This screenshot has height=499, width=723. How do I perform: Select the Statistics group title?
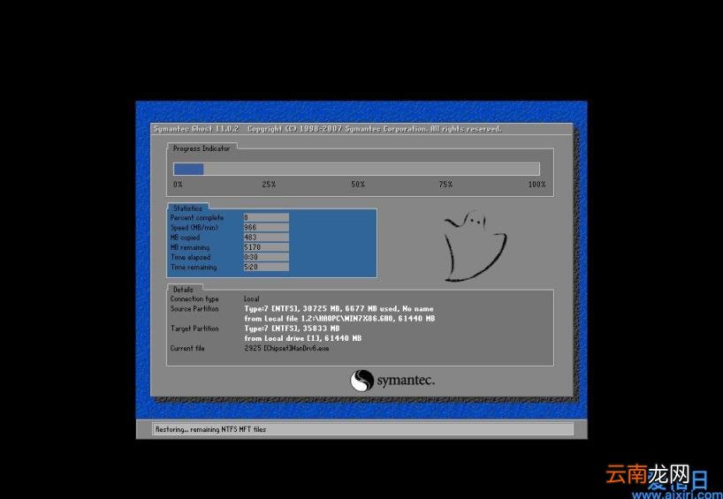187,208
